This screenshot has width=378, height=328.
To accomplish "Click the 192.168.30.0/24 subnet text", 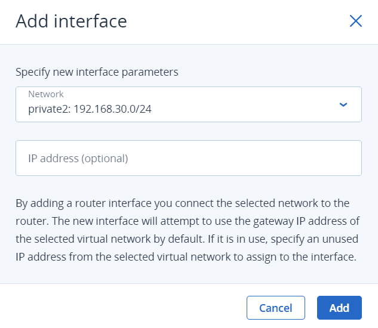I will (x=113, y=109).
